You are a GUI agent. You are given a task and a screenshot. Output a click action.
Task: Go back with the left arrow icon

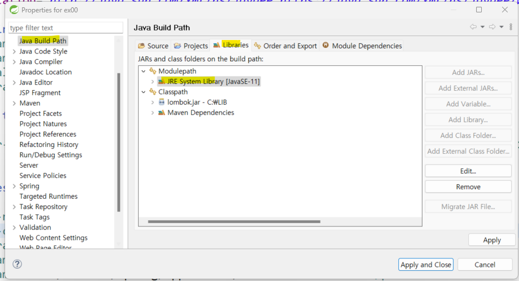[473, 27]
